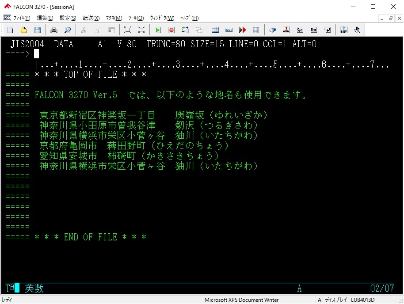This screenshot has width=404, height=304.
Task: Click the Sys request key icon
Action: pyautogui.click(x=300, y=30)
